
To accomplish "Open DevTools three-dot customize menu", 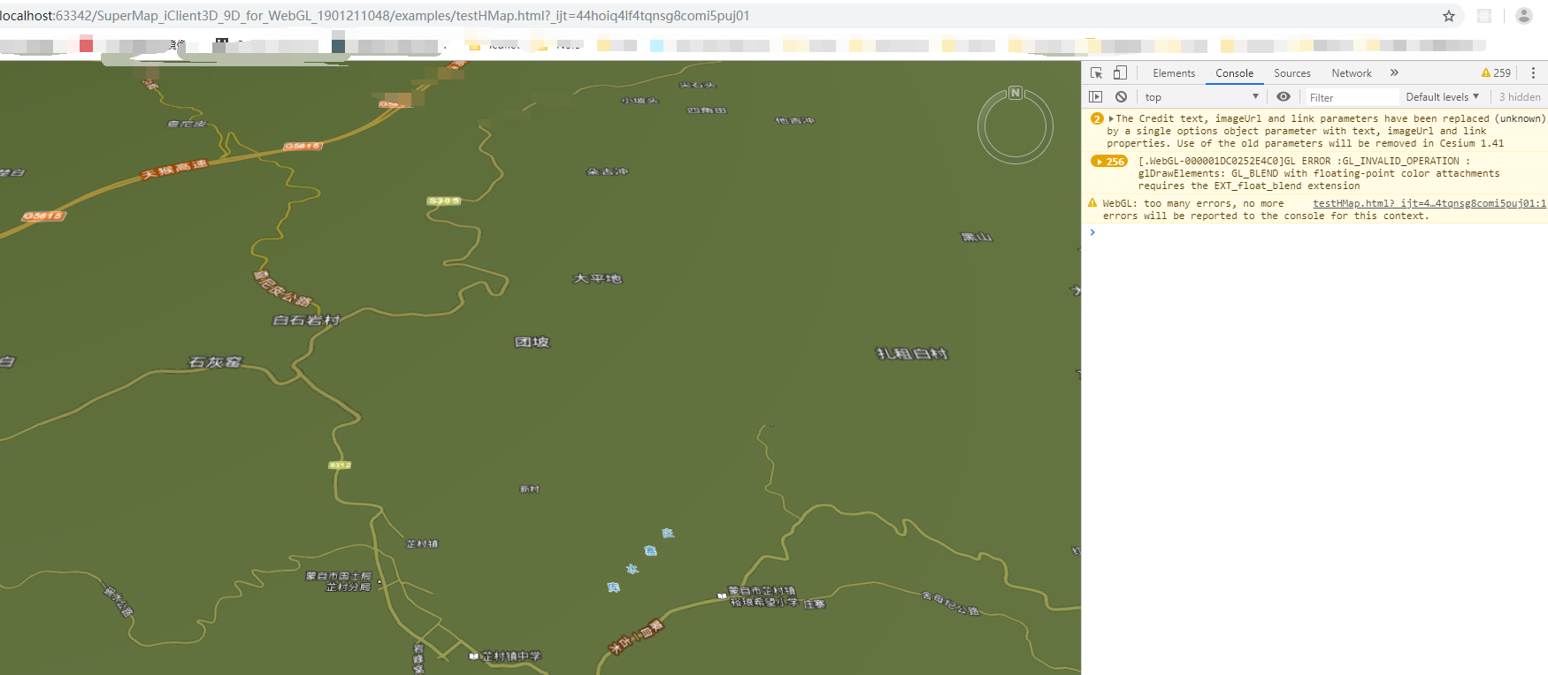I will (1533, 73).
